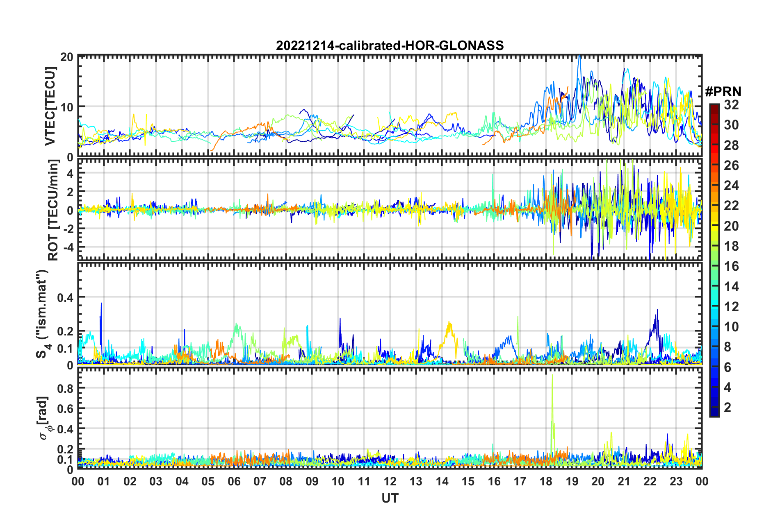This screenshot has height=521, width=780.
Task: Click x-axis tick label 06
Action: (x=234, y=481)
